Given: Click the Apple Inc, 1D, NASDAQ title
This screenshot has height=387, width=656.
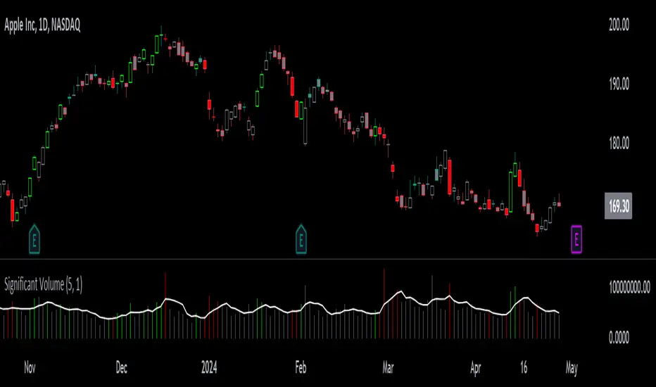Looking at the screenshot, I should coord(42,25).
